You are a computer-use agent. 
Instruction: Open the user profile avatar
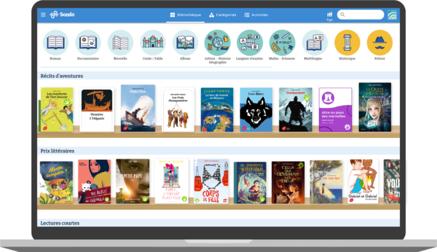click(392, 15)
